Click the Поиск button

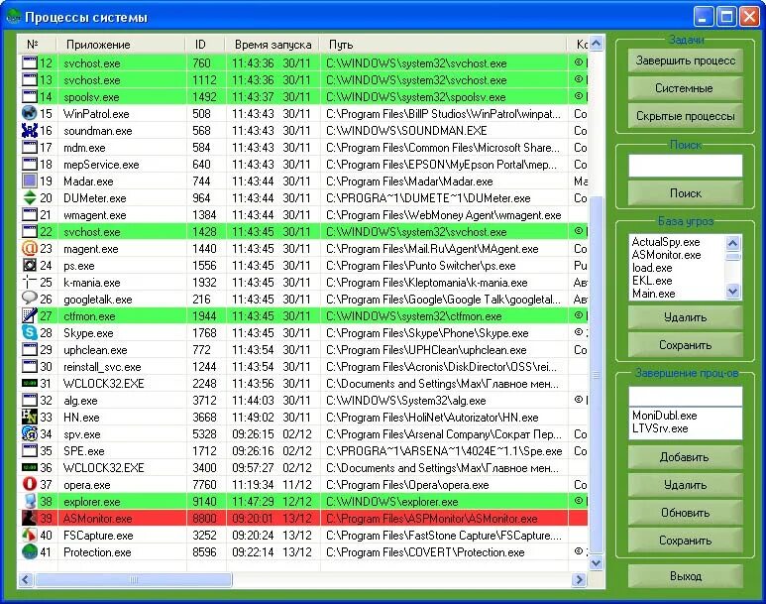(686, 193)
